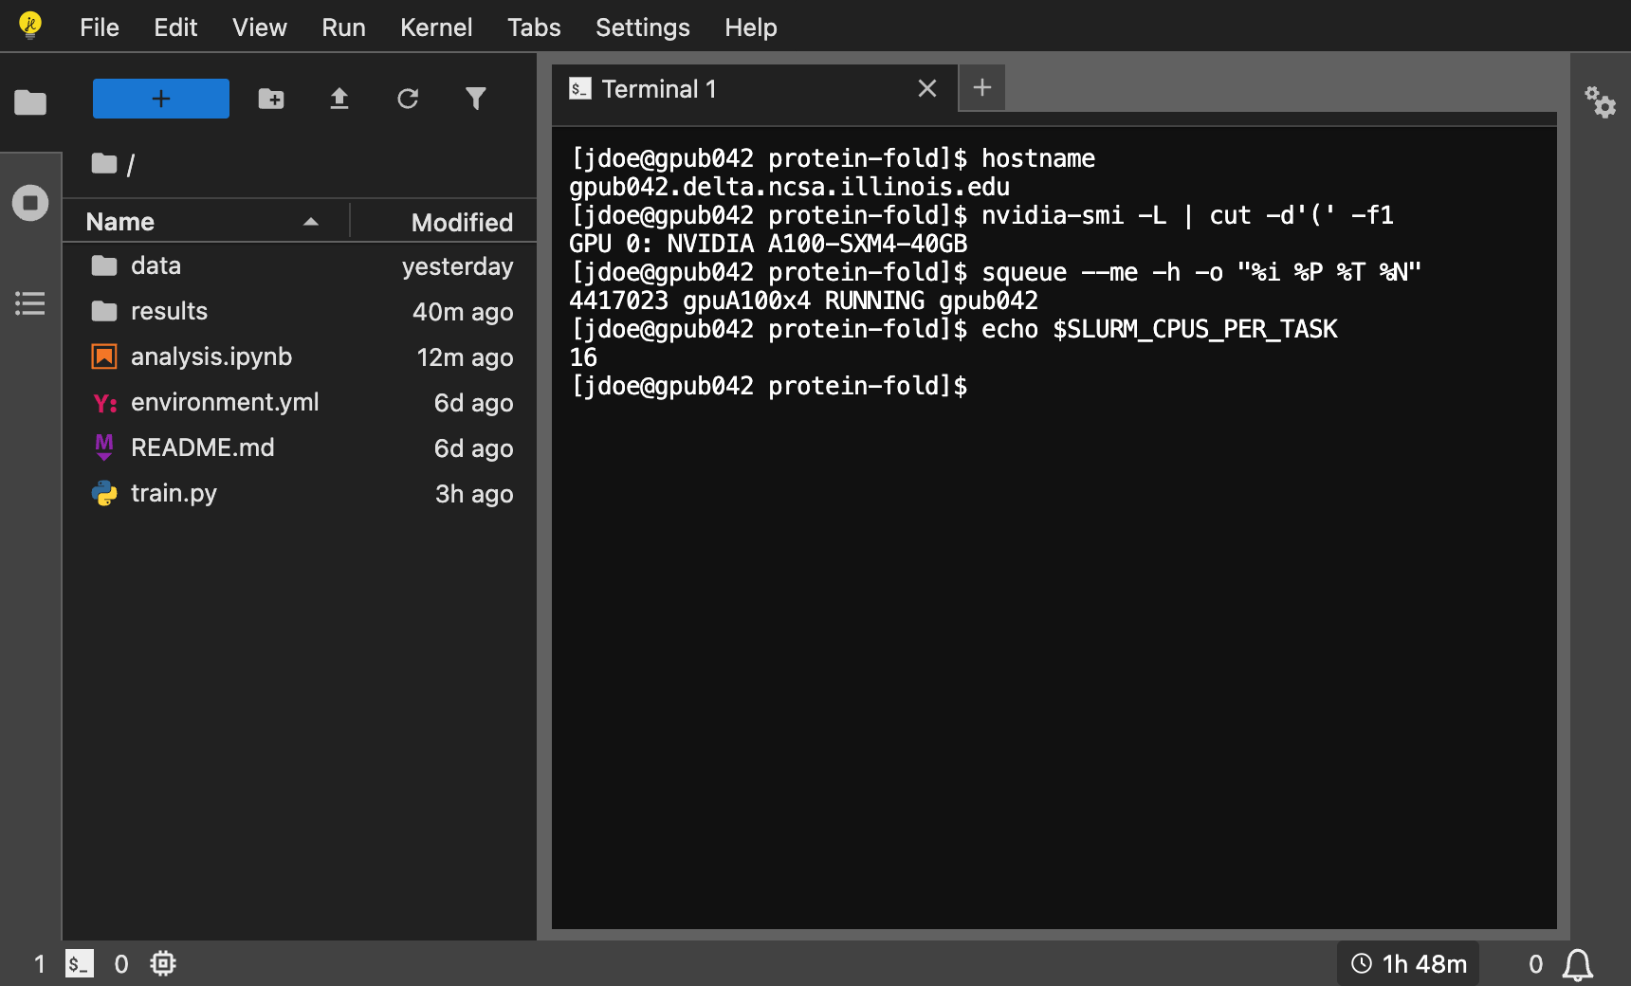Open the notifications bell
1631x986 pixels.
pyautogui.click(x=1578, y=965)
